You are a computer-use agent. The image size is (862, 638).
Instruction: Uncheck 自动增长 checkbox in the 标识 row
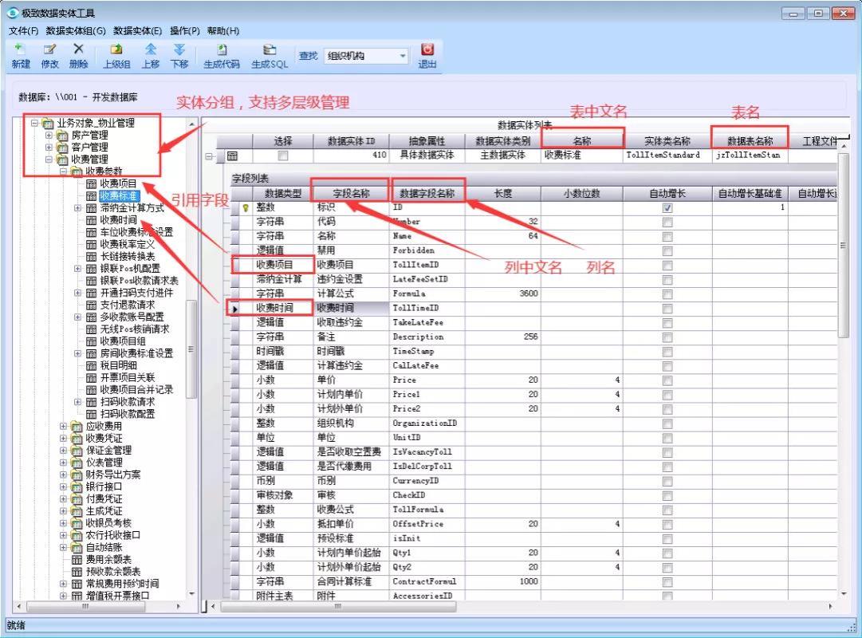(667, 208)
